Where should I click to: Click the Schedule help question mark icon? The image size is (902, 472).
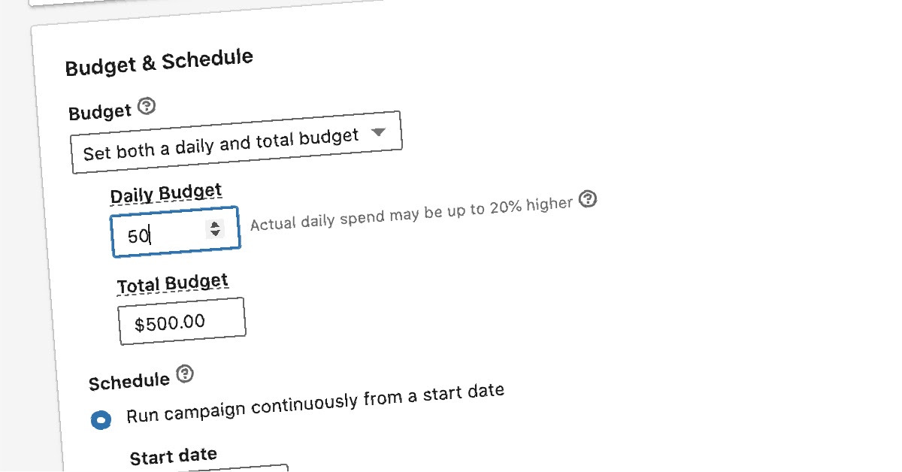184,374
